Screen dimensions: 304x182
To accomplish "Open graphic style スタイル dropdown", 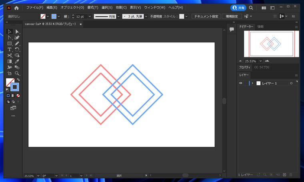I will [x=186, y=16].
